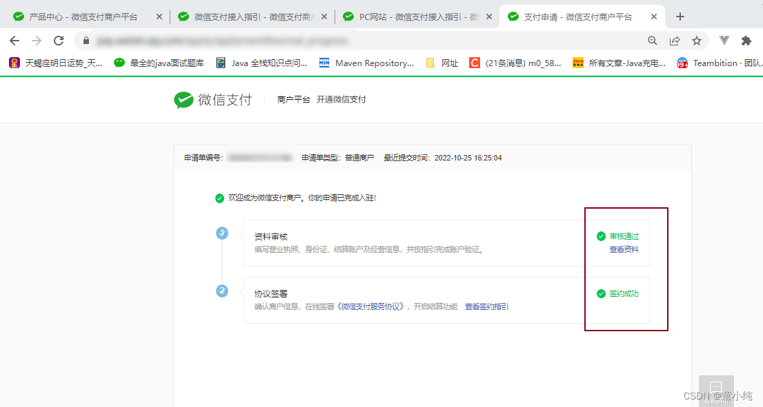Viewport: 763px width, 407px height.
Task: Click 商户平台 in the header
Action: pyautogui.click(x=293, y=100)
